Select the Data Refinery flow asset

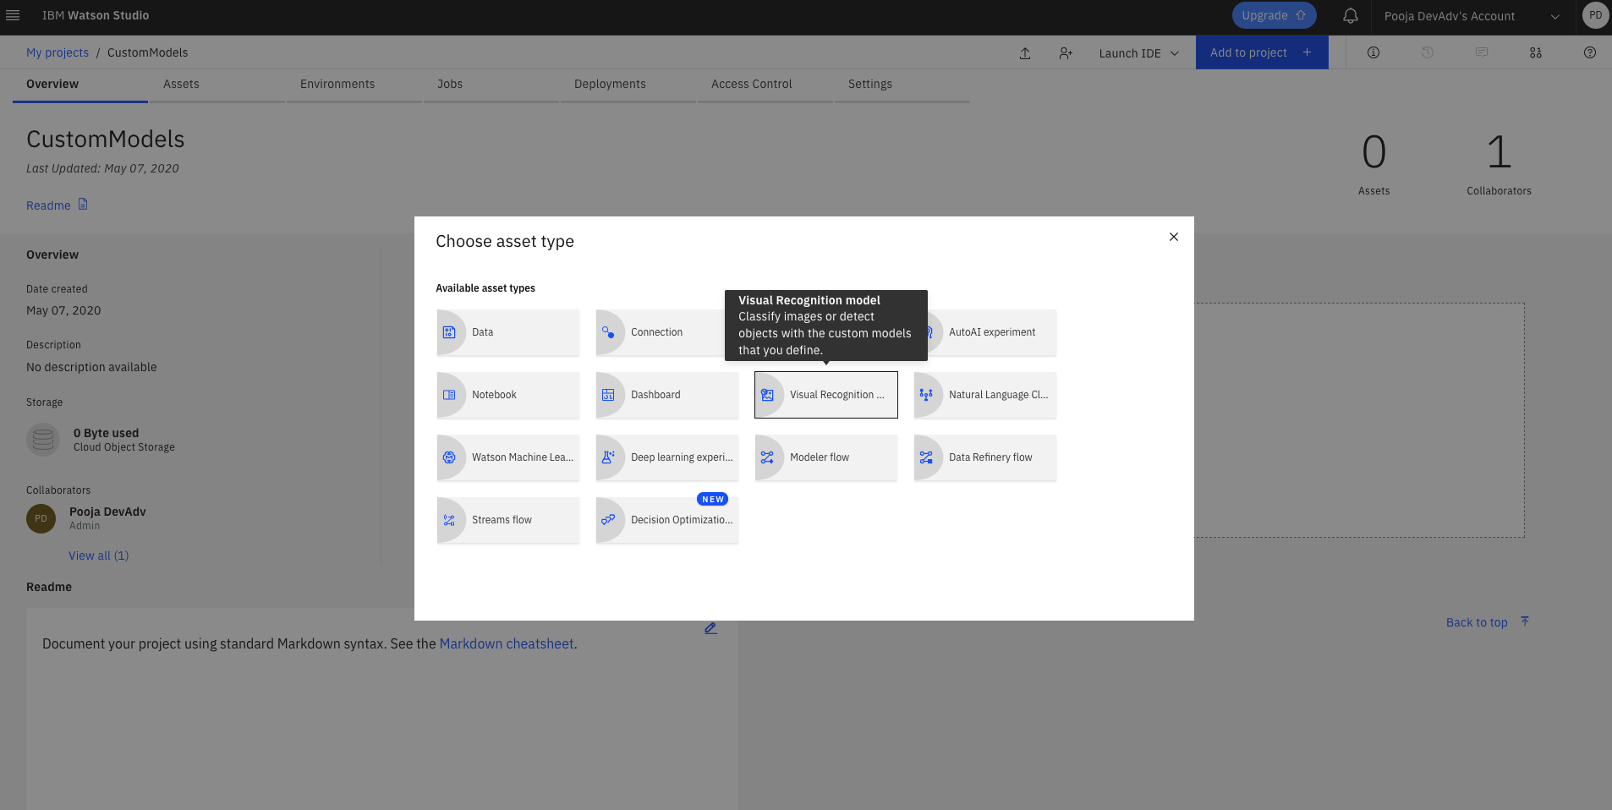(985, 457)
